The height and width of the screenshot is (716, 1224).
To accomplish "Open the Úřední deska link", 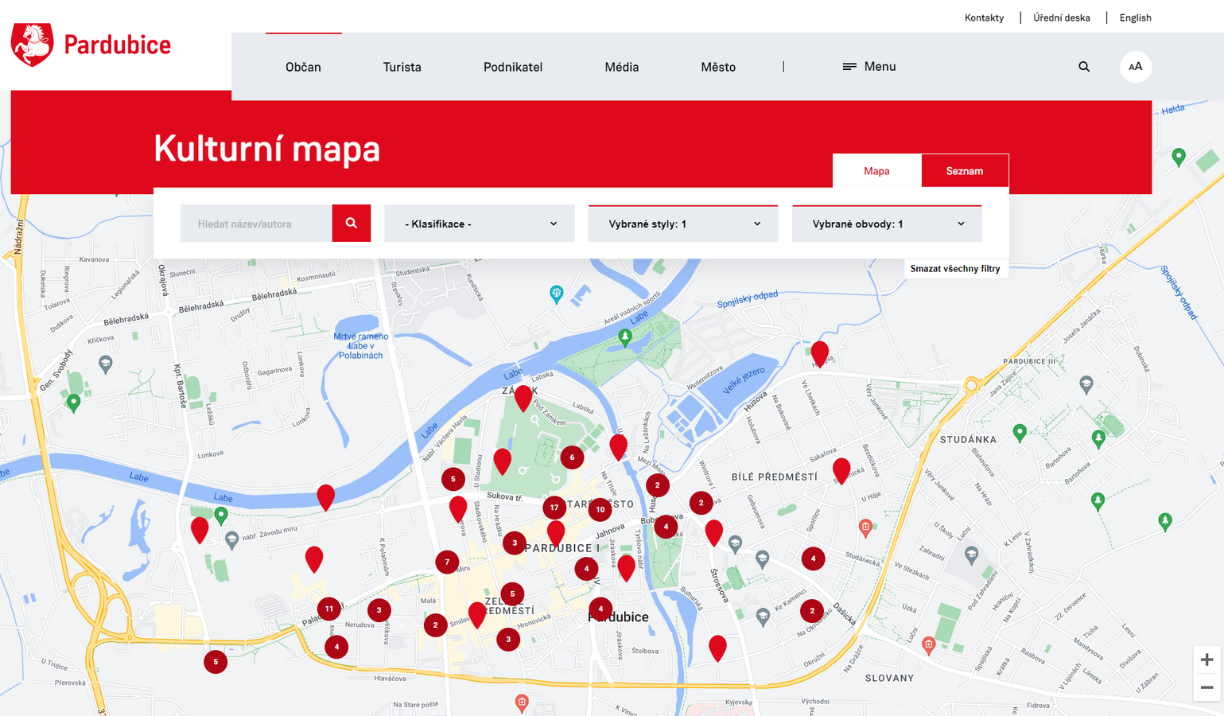I will tap(1061, 18).
